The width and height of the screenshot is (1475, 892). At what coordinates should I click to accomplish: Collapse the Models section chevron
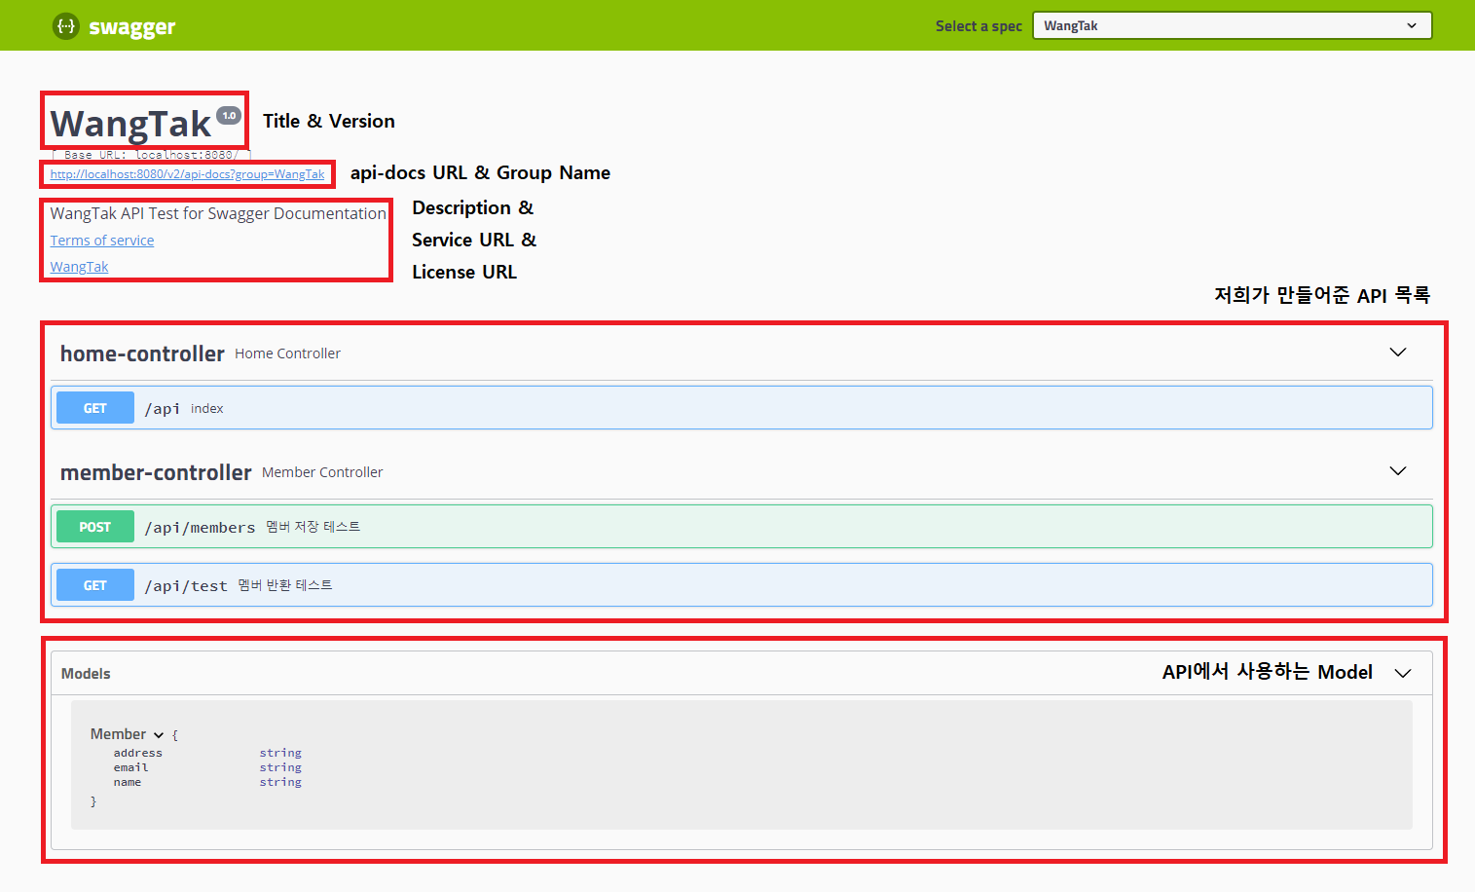pyautogui.click(x=1403, y=674)
